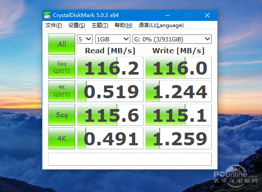
Task: Click the empty comment field at bottom
Action: pos(130,159)
